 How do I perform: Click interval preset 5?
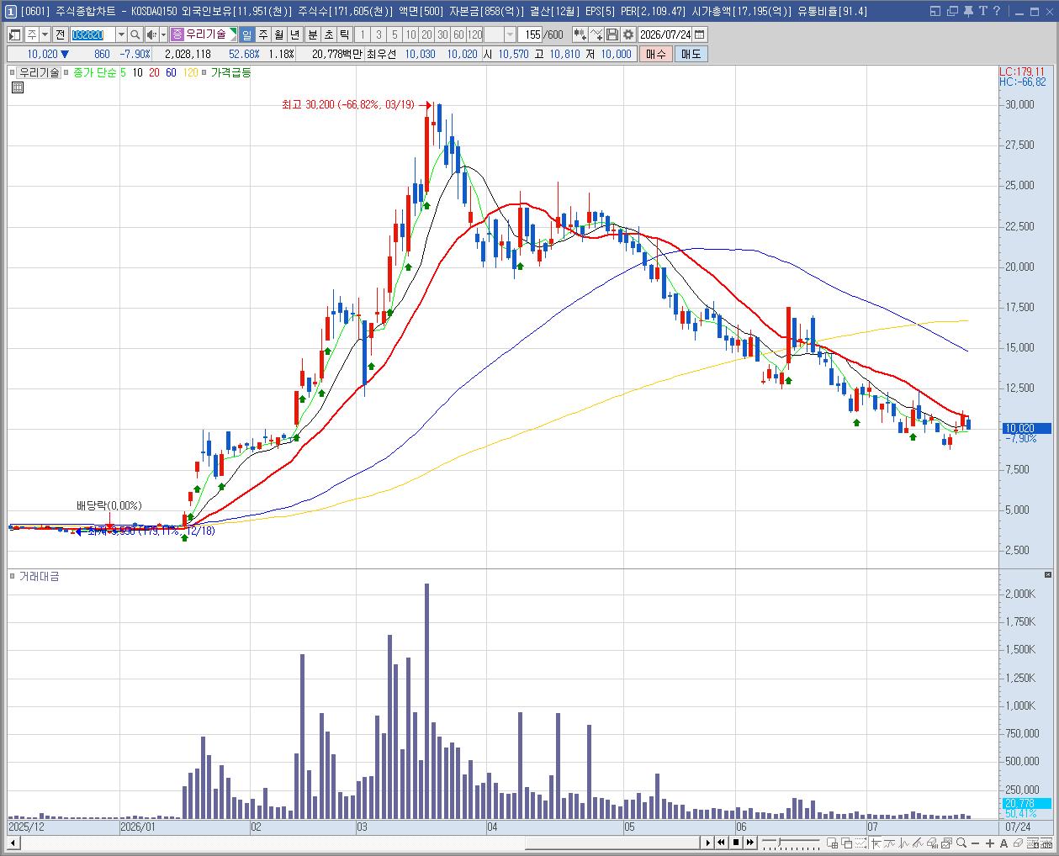[x=394, y=34]
